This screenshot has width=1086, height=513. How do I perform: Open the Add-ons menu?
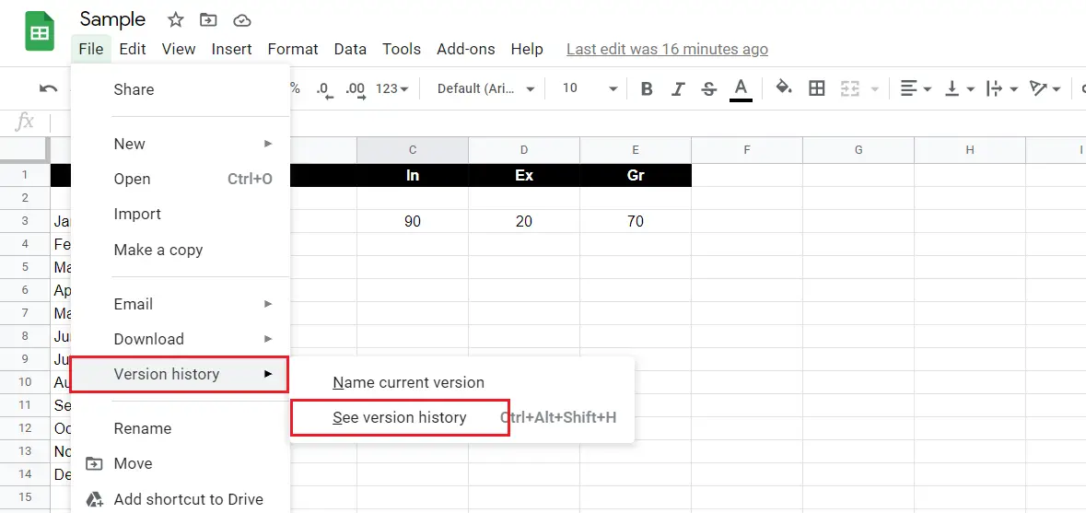click(x=465, y=49)
